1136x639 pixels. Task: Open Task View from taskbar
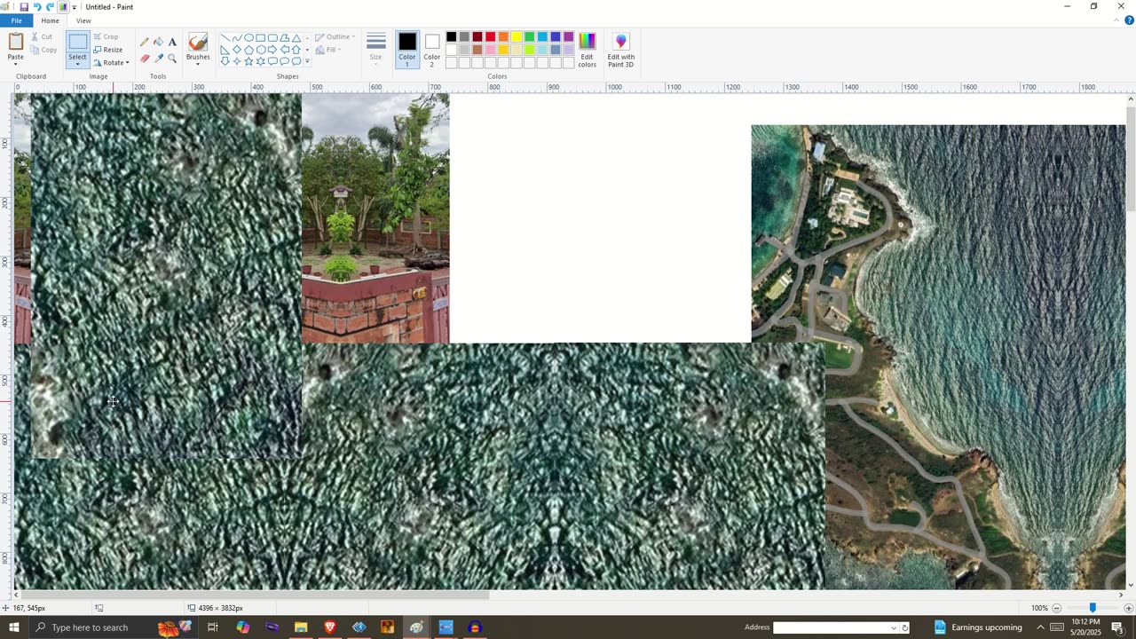213,627
